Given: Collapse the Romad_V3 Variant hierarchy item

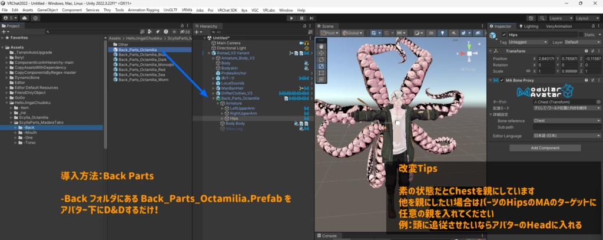Looking at the screenshot, I should point(208,53).
